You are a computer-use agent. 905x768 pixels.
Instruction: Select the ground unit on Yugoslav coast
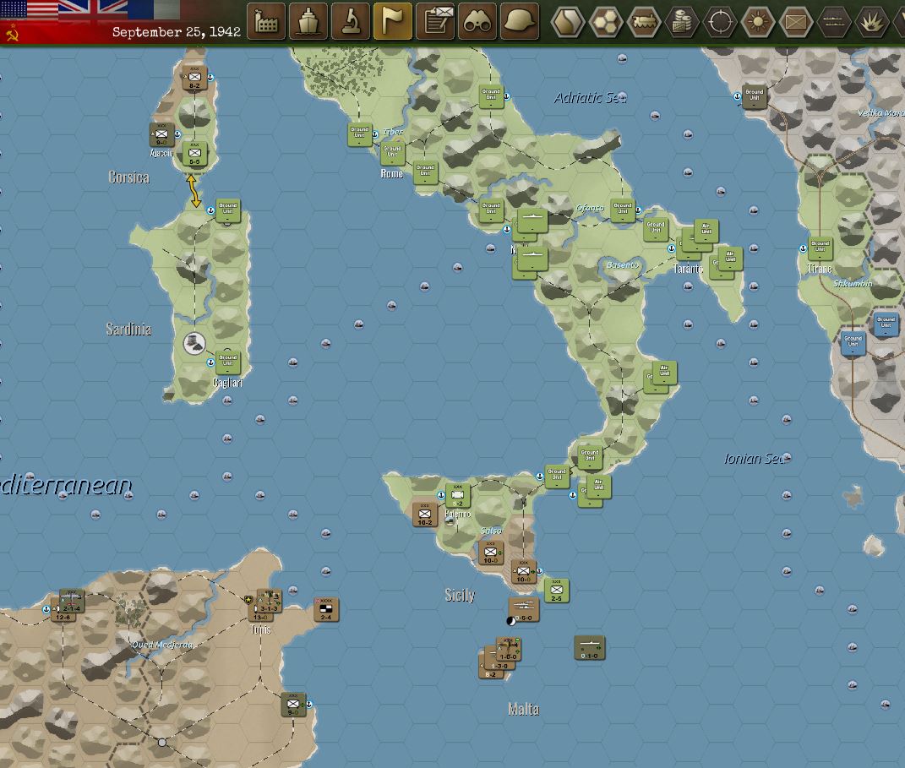(x=755, y=96)
